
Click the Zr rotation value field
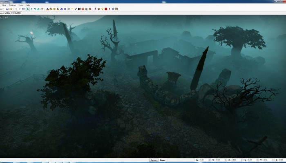point(237,160)
